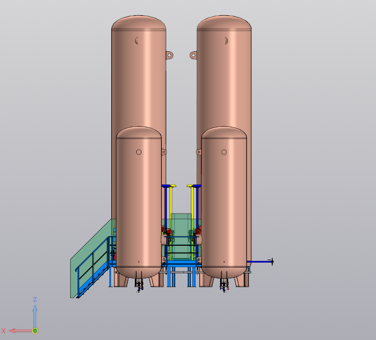Click lifting lug on tall right tank
The height and width of the screenshot is (340, 376).
pos(193,55)
